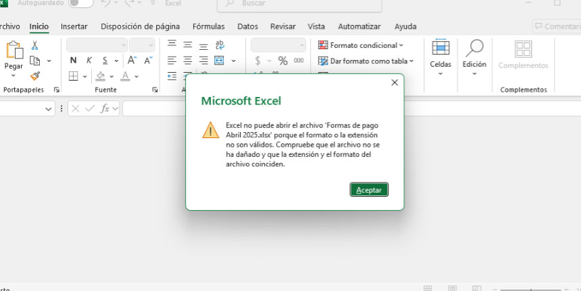Open the Fórmulas tab
Viewport: 581px width, 291px height.
click(x=209, y=26)
